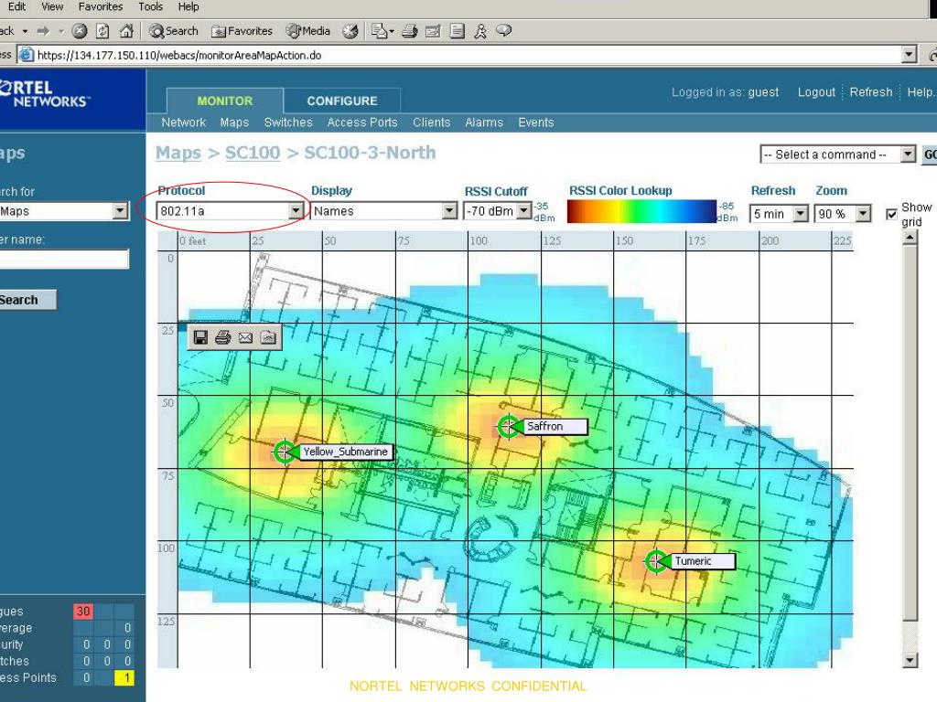Open the Maps submenu item
937x702 pixels.
(234, 122)
